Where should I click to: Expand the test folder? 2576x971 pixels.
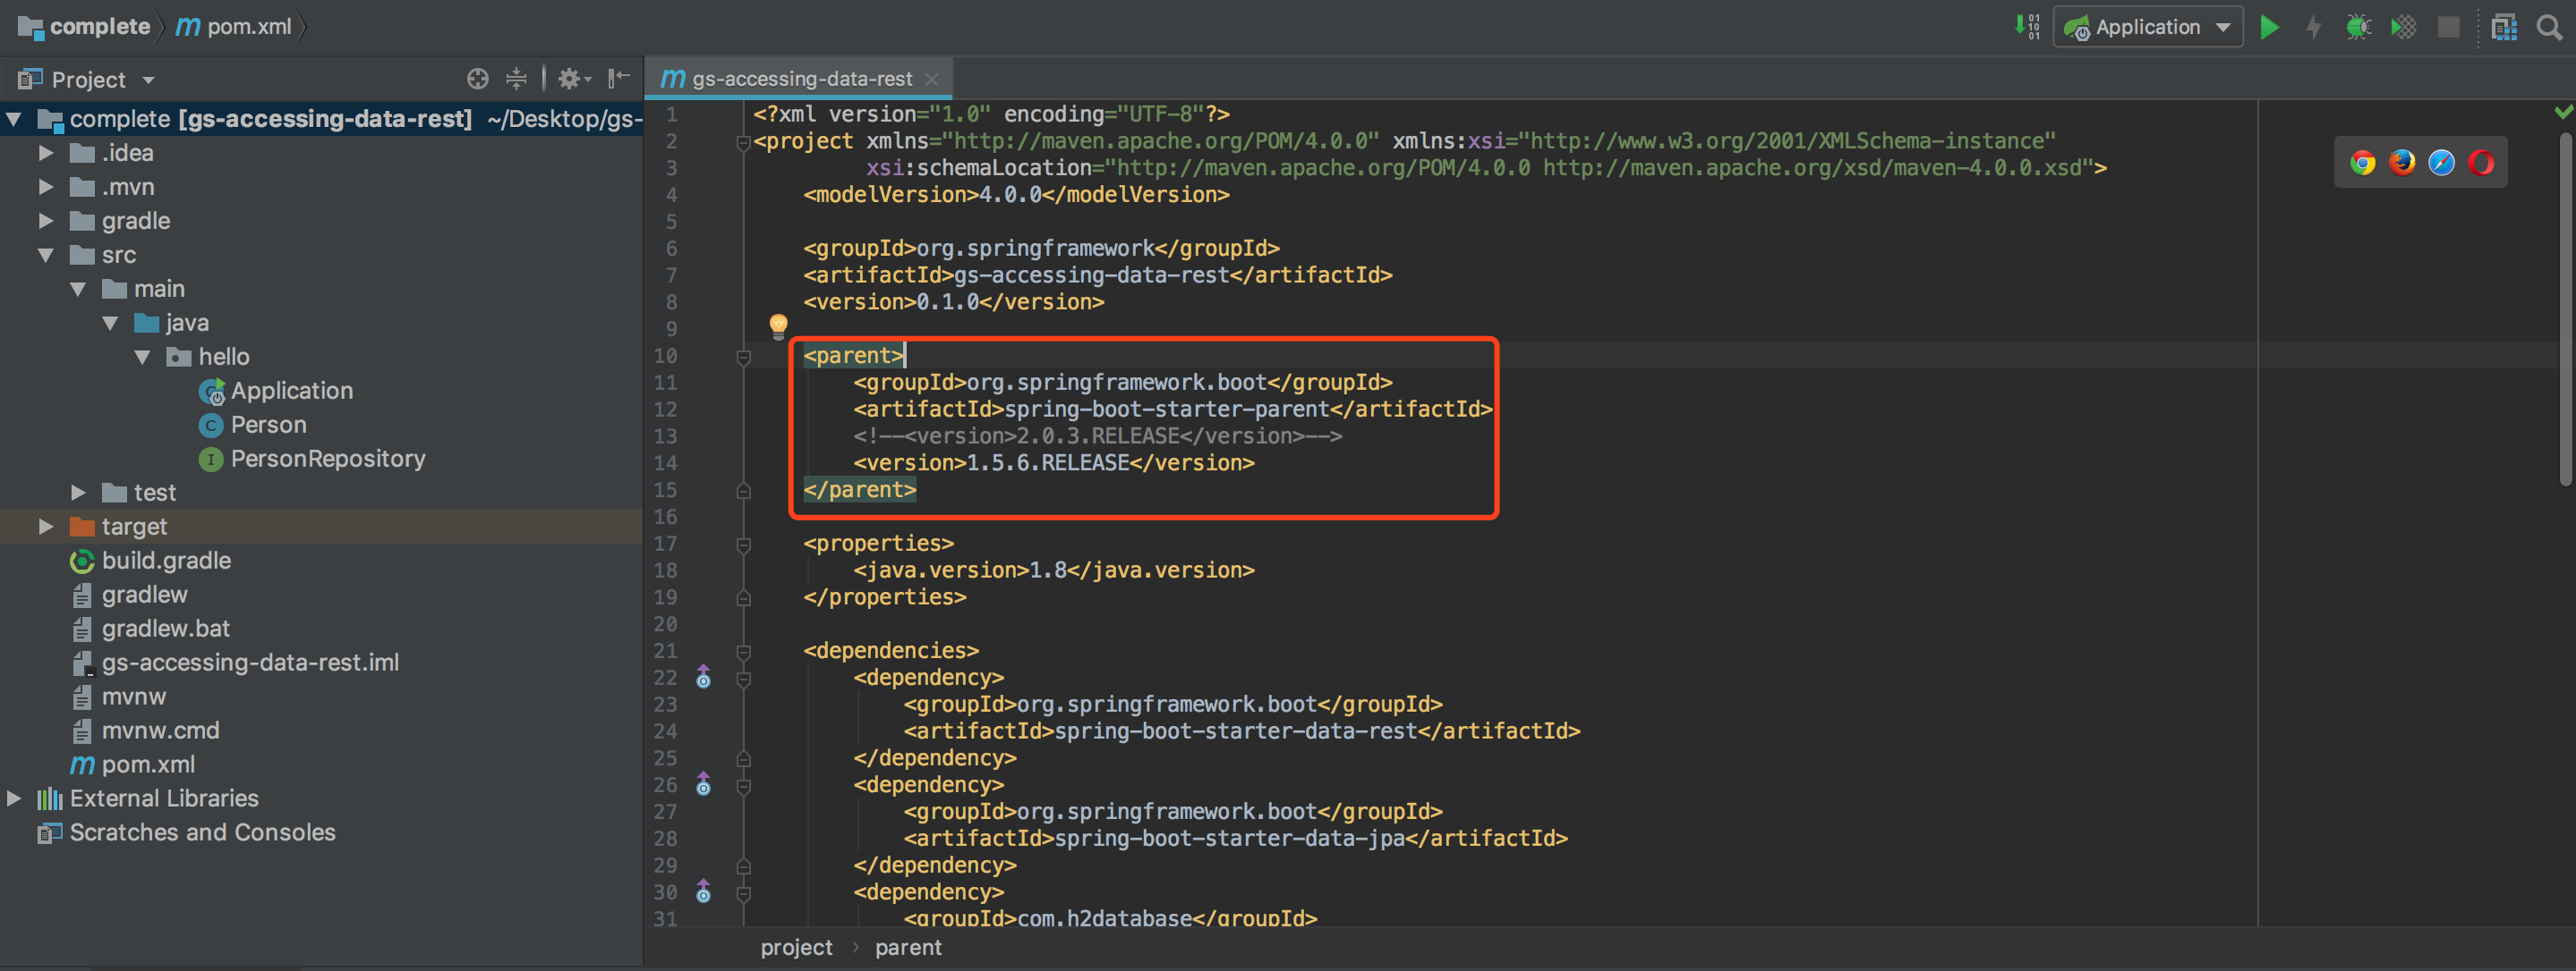point(78,493)
